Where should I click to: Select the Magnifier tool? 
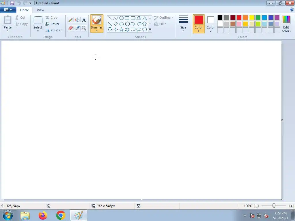point(84,28)
